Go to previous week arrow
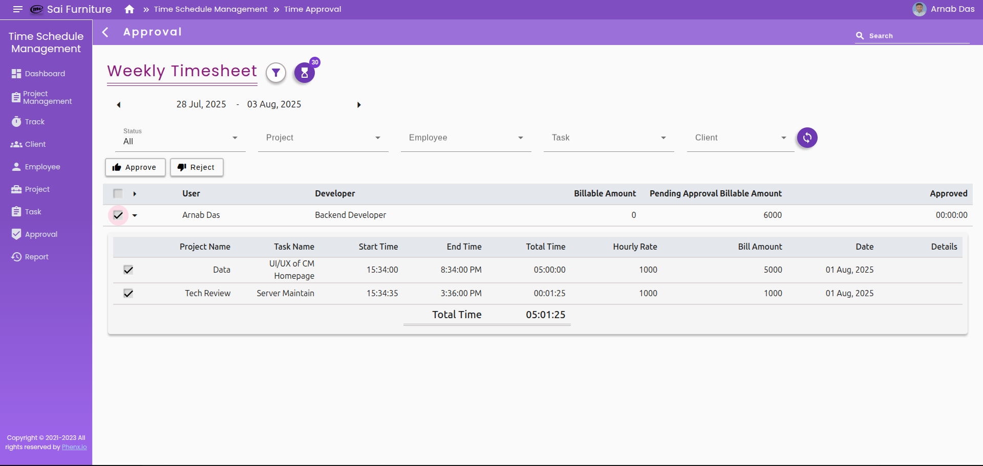The width and height of the screenshot is (983, 466). [119, 105]
